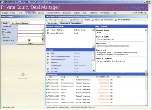
Task: Open the Reports menu
Action: 77,13
